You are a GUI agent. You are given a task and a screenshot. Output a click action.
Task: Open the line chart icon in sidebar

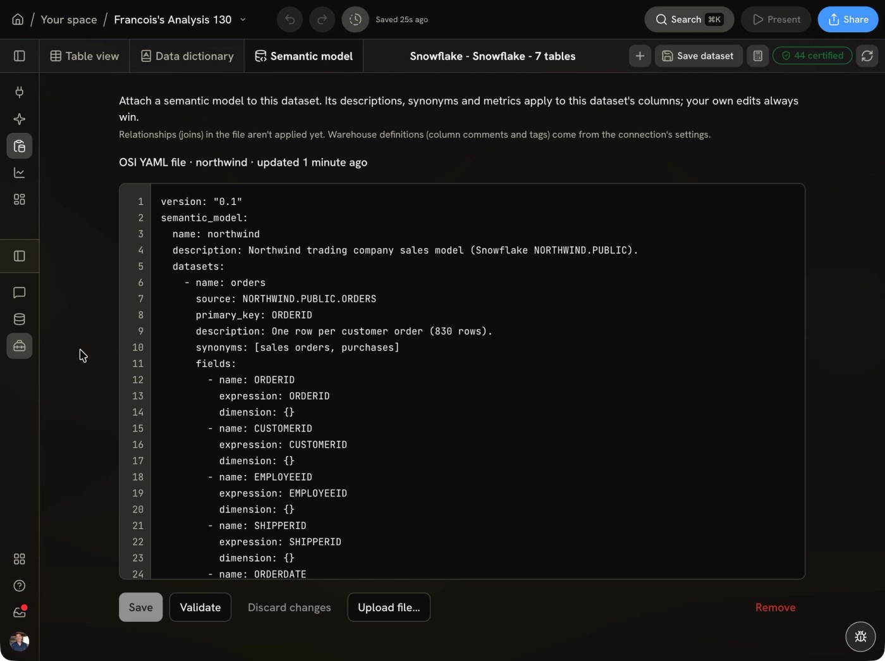20,173
